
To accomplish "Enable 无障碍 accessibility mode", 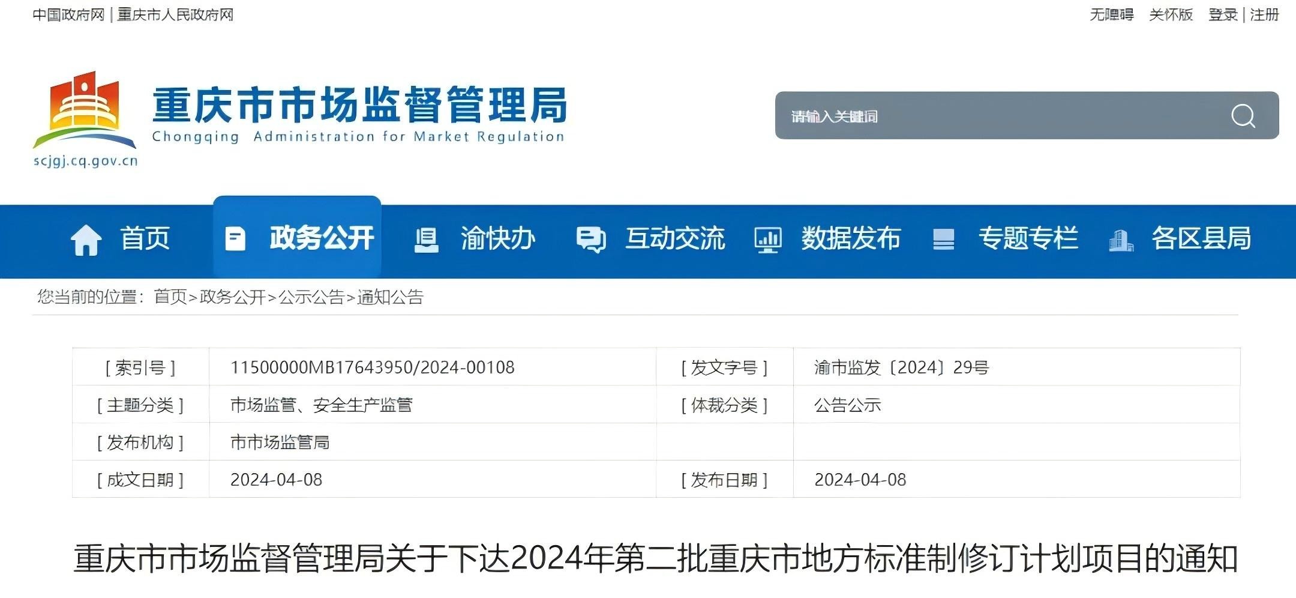I will 1111,14.
